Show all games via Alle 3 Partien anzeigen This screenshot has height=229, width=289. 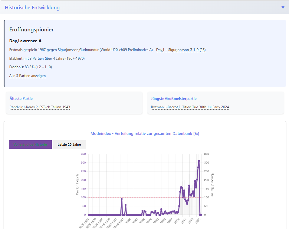[x=28, y=76]
